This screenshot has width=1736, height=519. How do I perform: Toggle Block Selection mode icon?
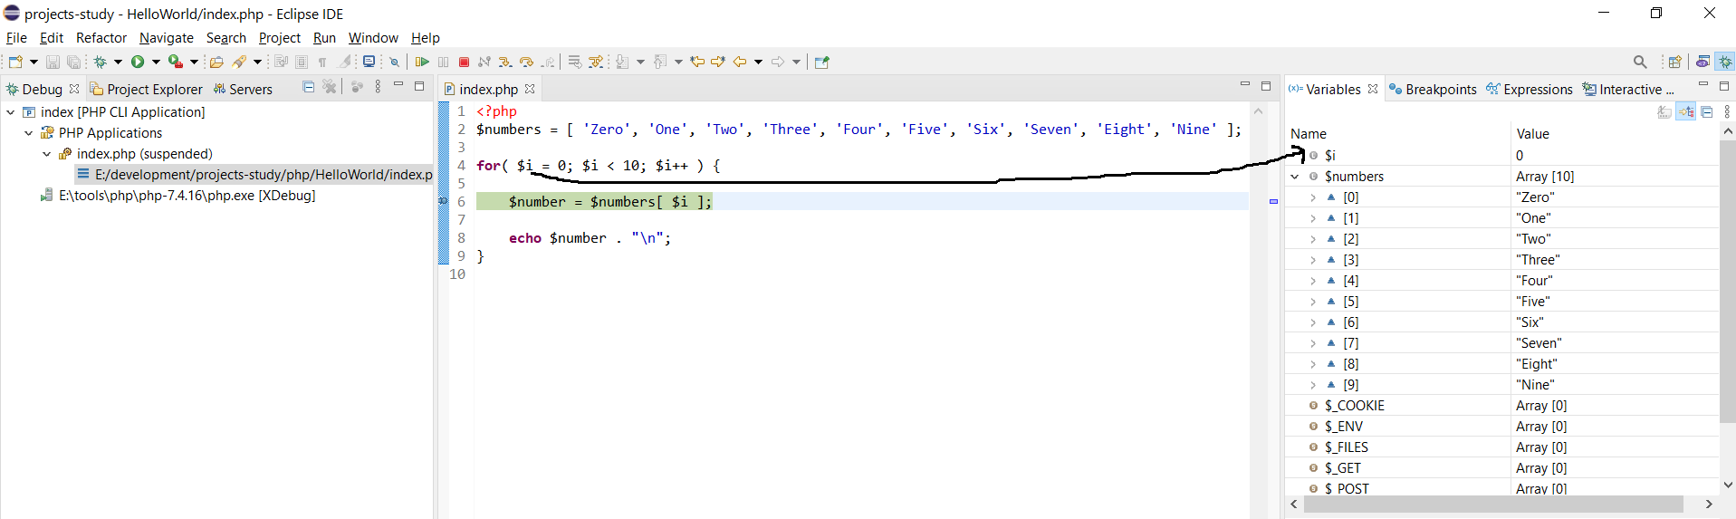pos(302,62)
